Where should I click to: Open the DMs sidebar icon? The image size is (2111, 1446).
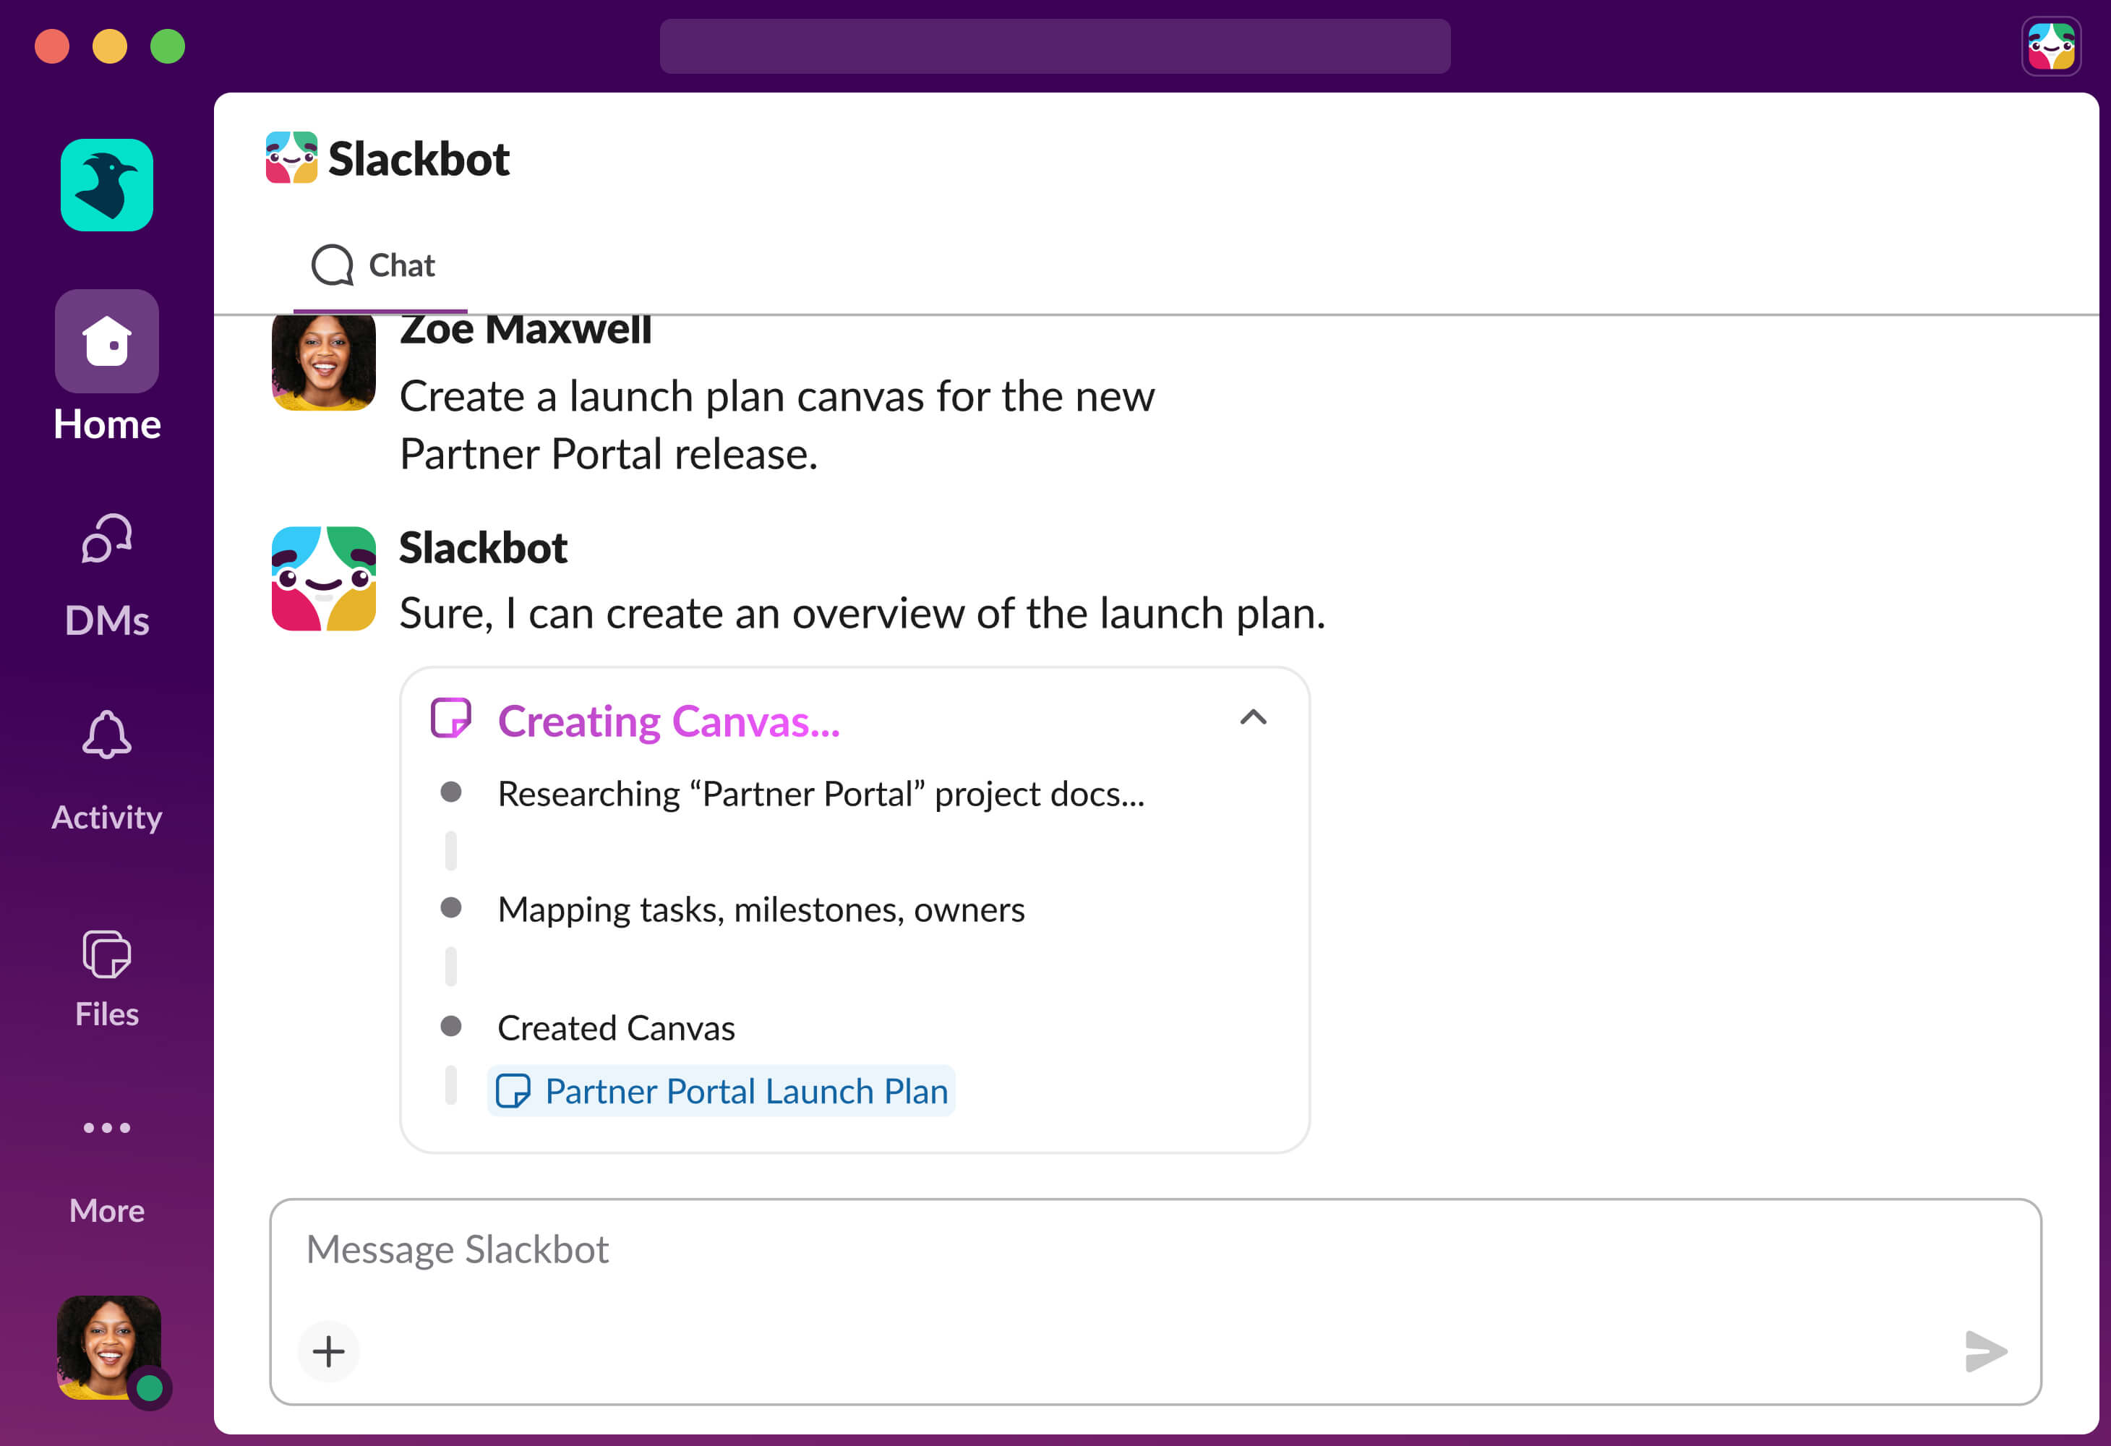pos(107,539)
